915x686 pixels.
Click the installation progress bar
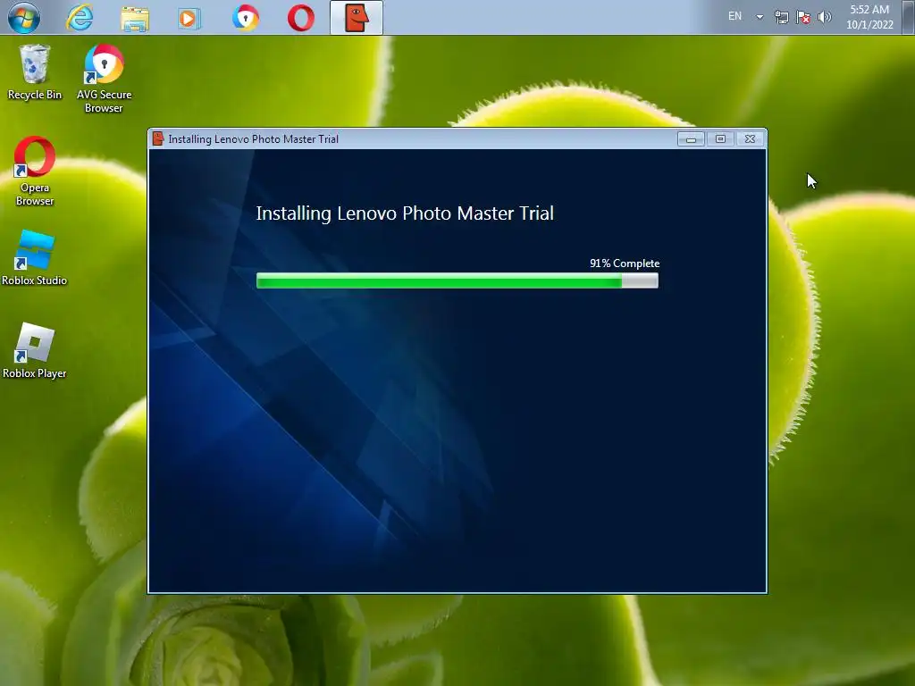457,280
